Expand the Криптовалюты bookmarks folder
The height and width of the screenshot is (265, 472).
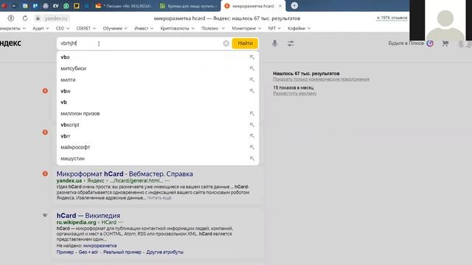177,28
